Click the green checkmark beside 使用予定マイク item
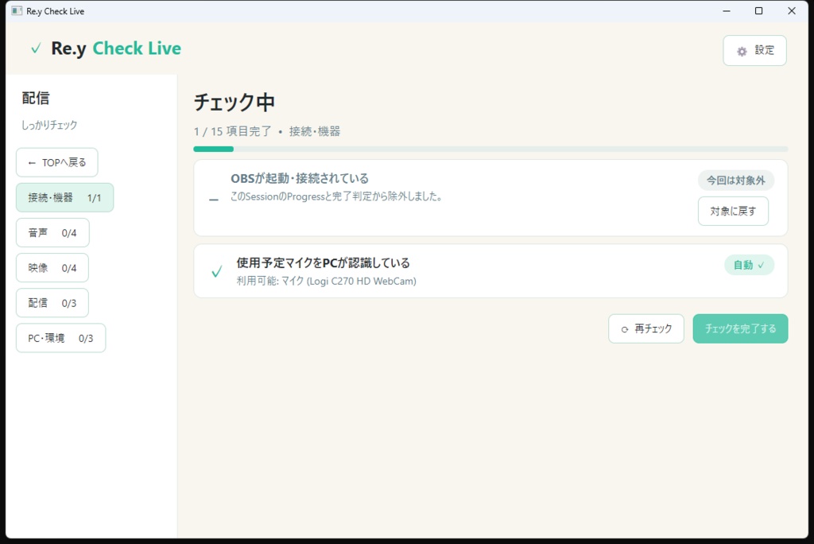Image resolution: width=814 pixels, height=544 pixels. pyautogui.click(x=217, y=271)
